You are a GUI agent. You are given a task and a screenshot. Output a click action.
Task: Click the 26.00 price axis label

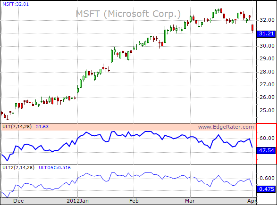coord(267,97)
